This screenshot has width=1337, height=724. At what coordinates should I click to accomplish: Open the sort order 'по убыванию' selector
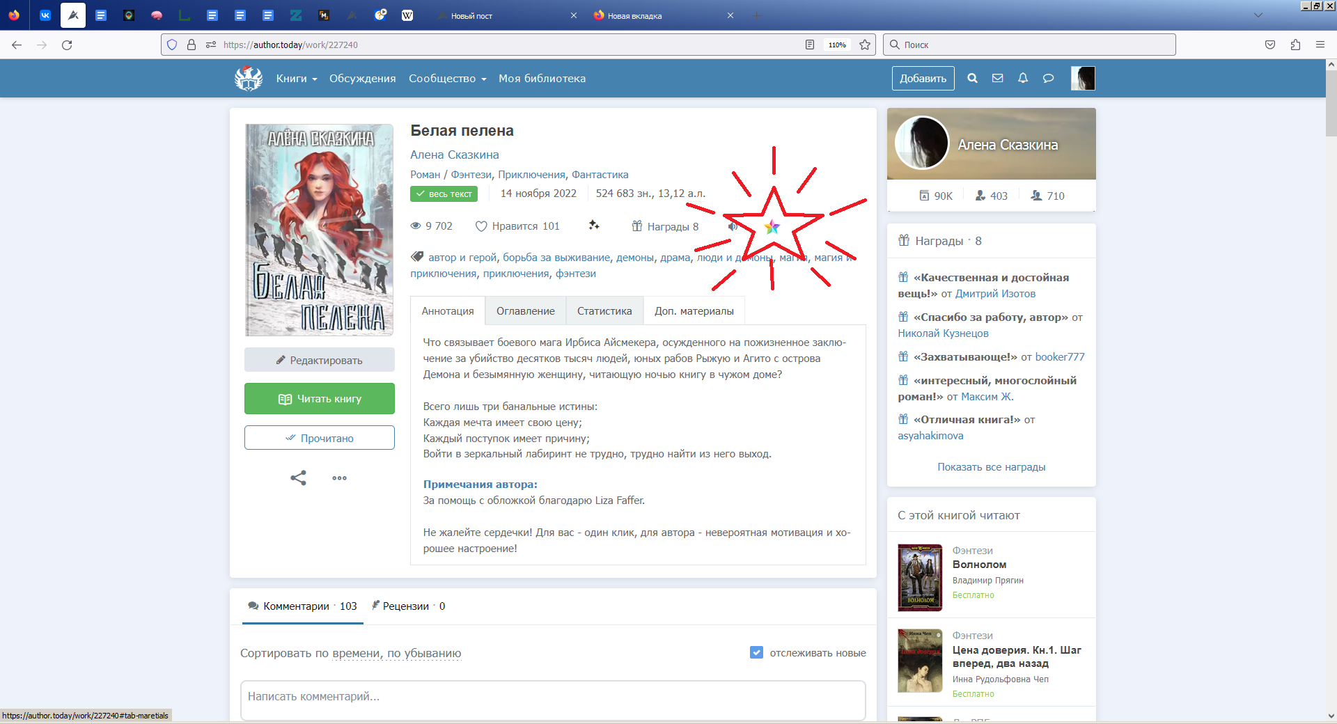[x=424, y=654]
